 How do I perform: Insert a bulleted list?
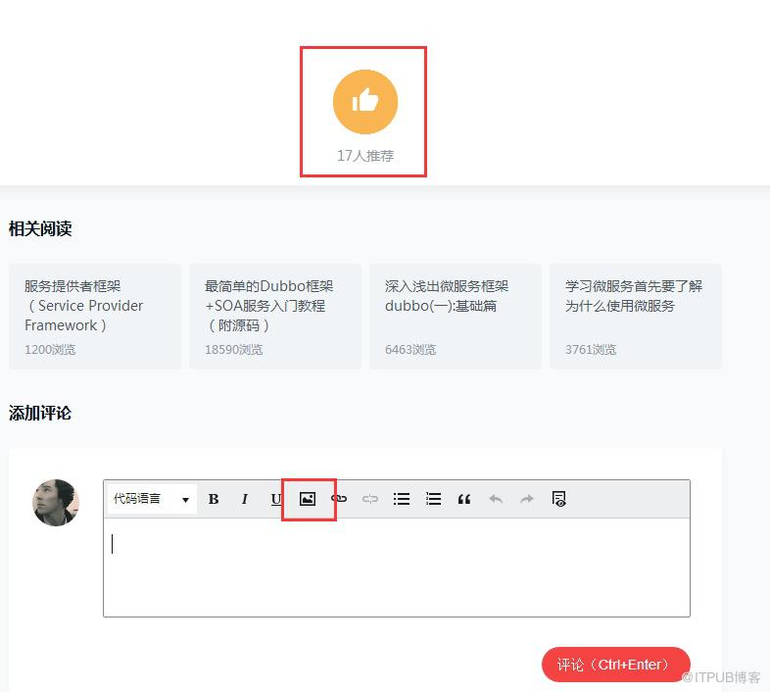click(402, 499)
